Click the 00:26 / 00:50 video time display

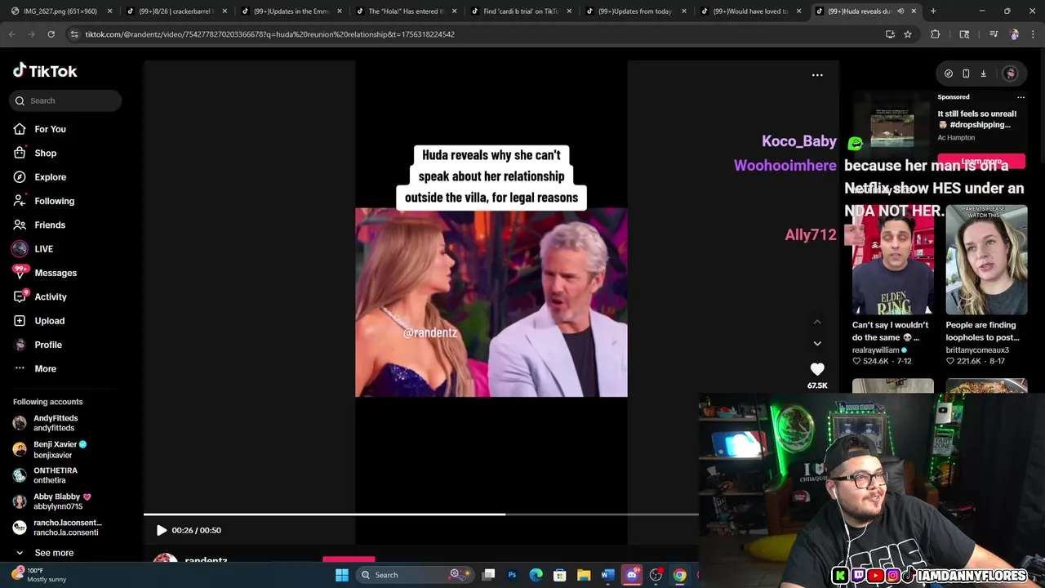[x=196, y=530]
